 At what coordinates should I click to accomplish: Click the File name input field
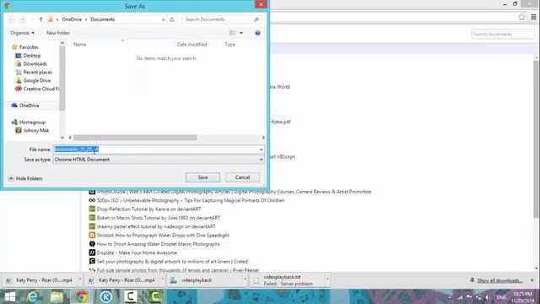click(x=155, y=149)
